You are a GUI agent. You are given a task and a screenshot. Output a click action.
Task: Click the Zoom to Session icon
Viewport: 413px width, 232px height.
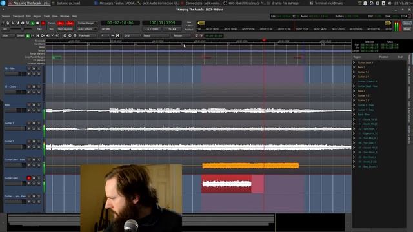(75, 36)
